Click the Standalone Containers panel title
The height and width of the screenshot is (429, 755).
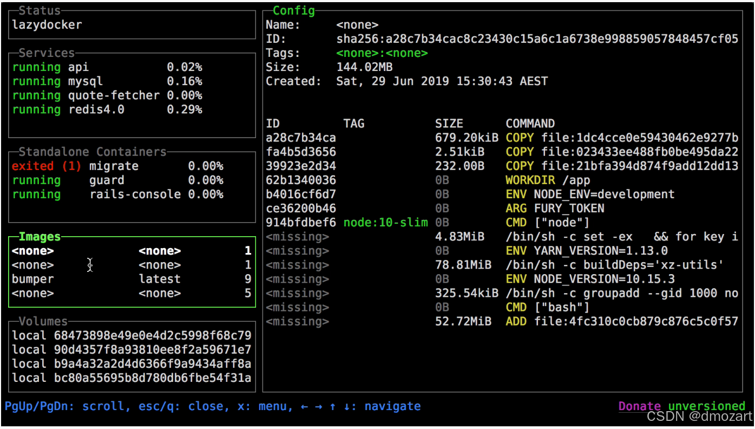[93, 152]
